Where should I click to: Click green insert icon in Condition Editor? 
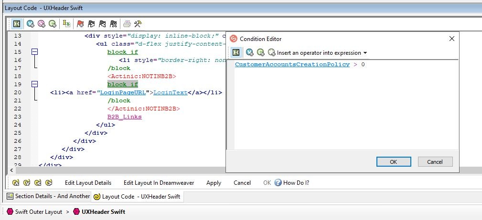coord(261,53)
